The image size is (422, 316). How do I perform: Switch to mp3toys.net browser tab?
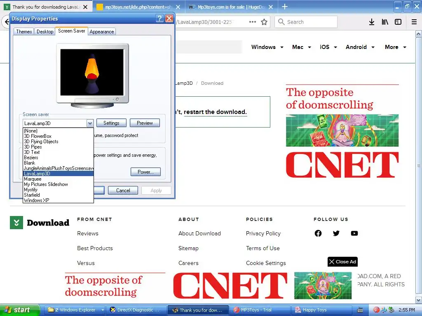click(138, 7)
